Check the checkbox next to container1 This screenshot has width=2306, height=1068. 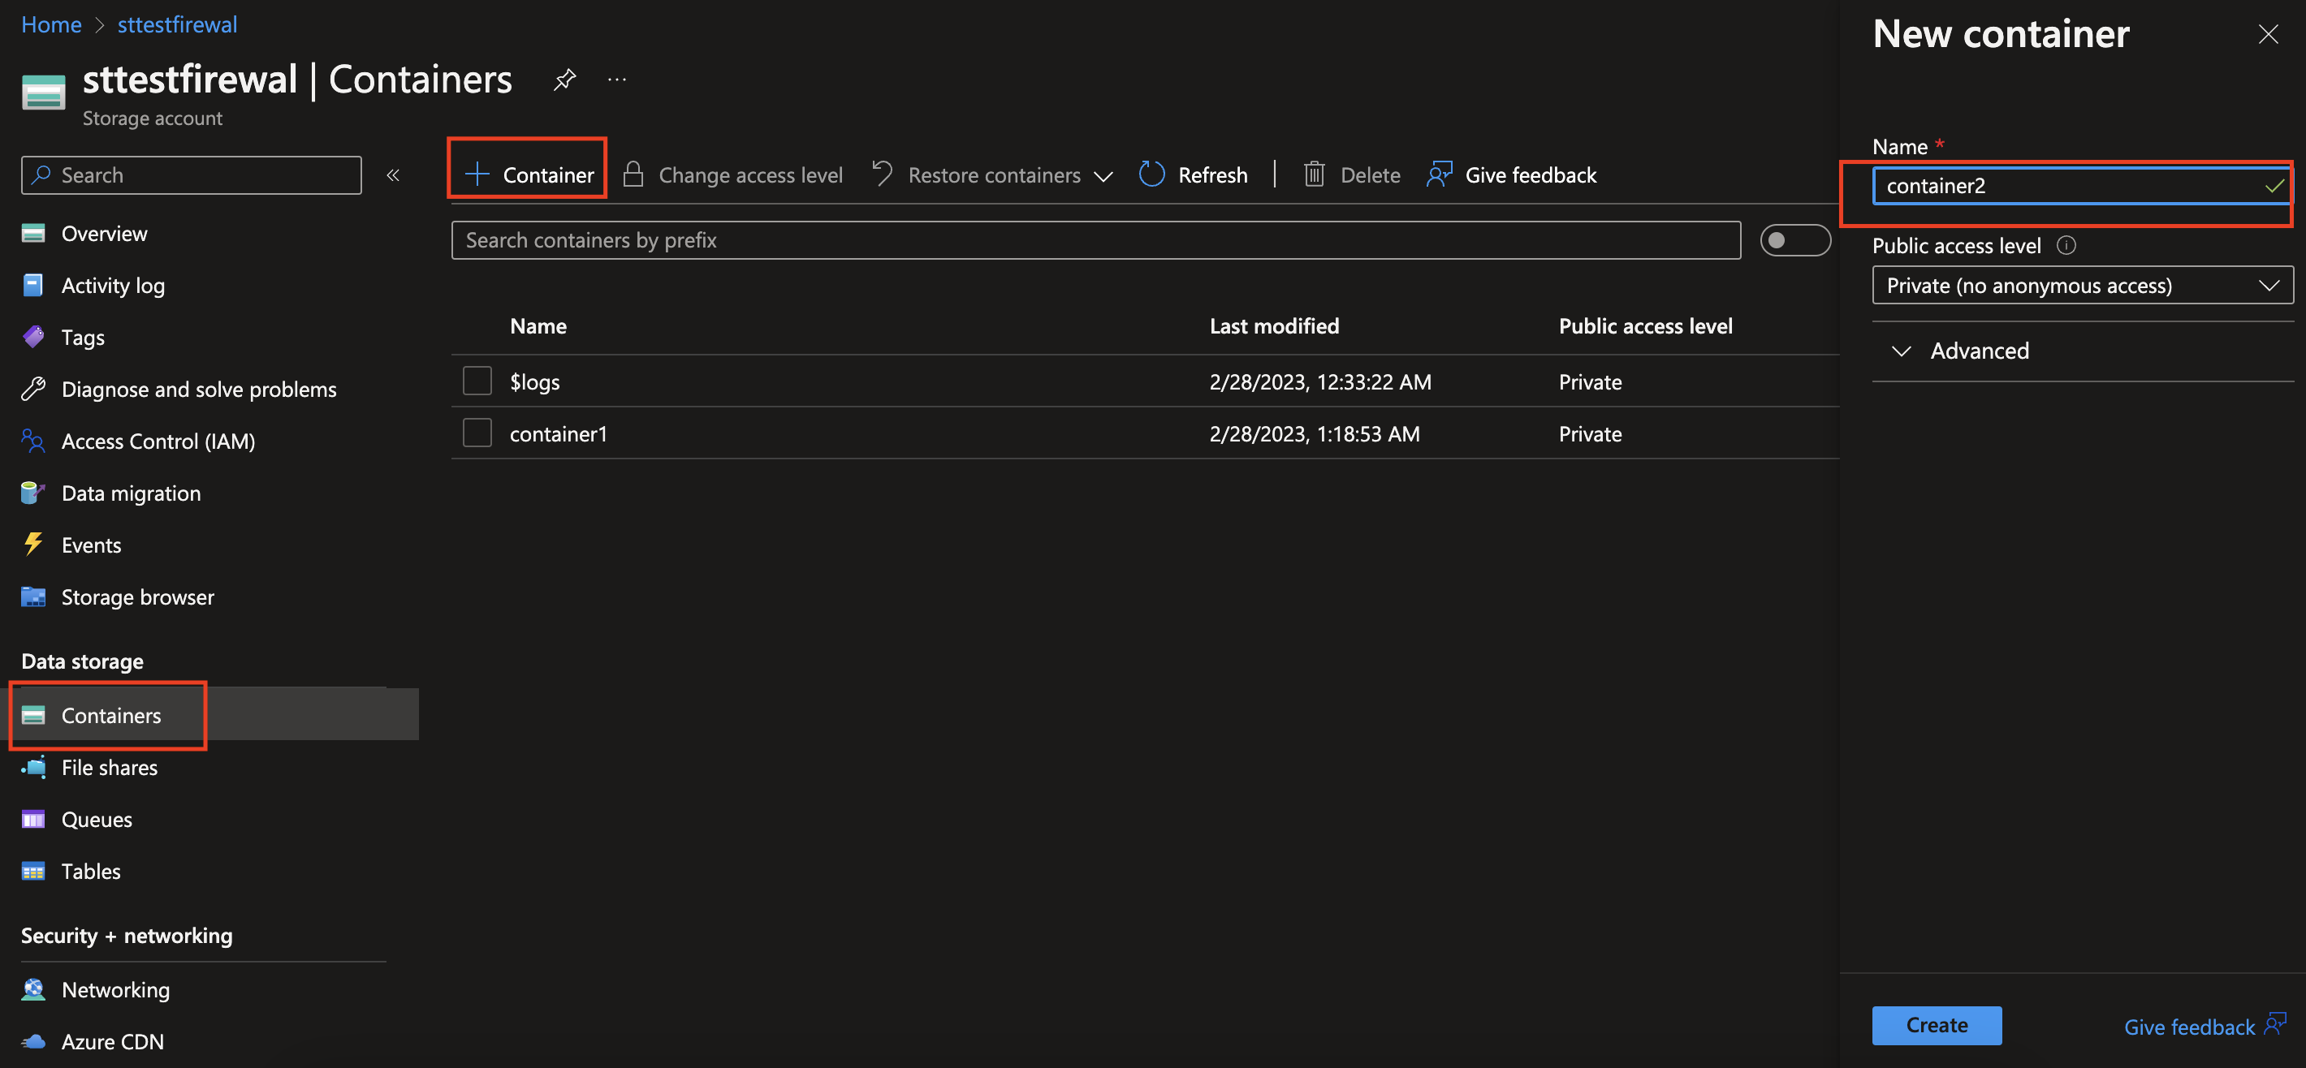[477, 432]
